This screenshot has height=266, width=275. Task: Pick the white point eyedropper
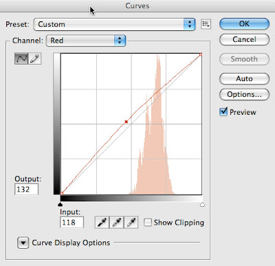131,223
